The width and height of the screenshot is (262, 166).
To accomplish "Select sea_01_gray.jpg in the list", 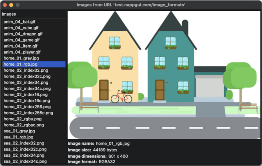I will pos(19,131).
